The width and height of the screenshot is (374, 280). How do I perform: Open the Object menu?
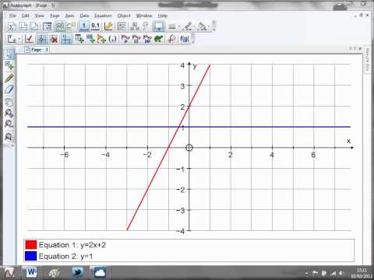tap(124, 16)
